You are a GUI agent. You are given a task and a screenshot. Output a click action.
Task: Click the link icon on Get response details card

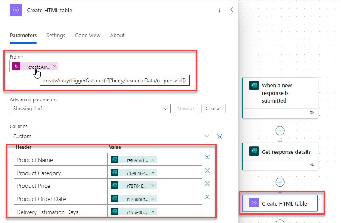[312, 164]
